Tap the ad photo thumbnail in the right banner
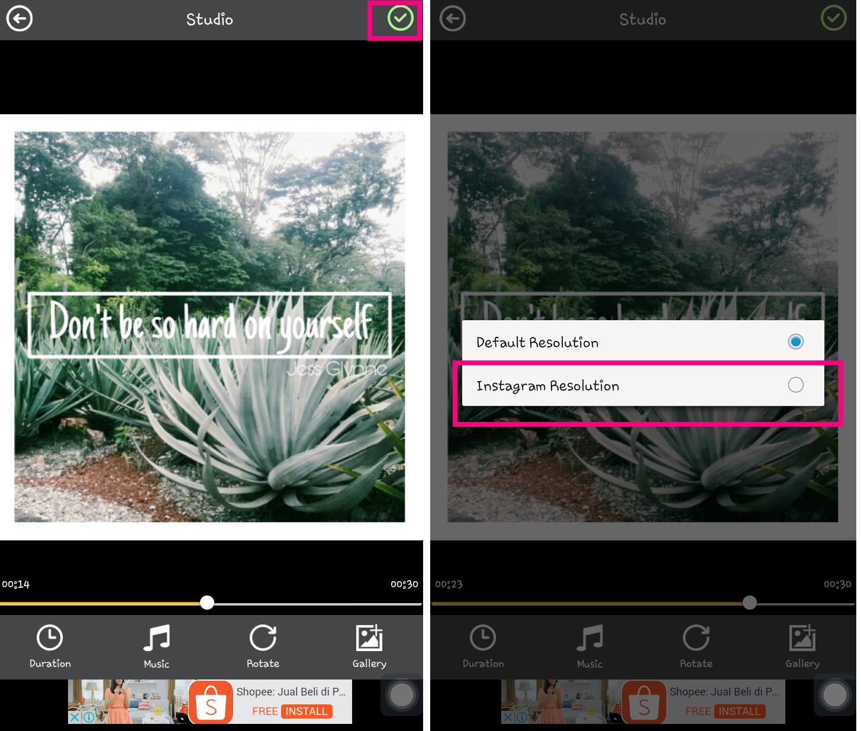The height and width of the screenshot is (731, 861). [562, 701]
